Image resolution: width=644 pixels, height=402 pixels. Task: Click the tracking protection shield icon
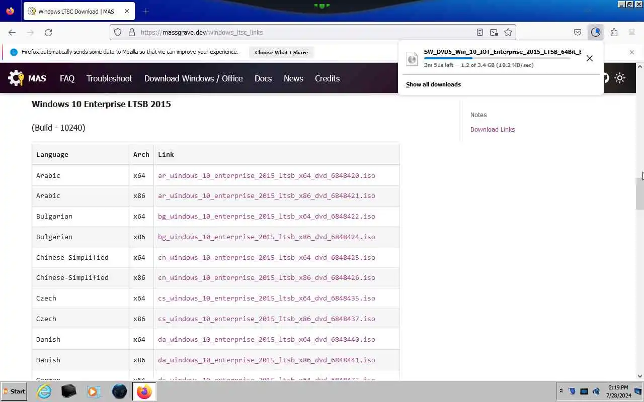click(x=118, y=32)
